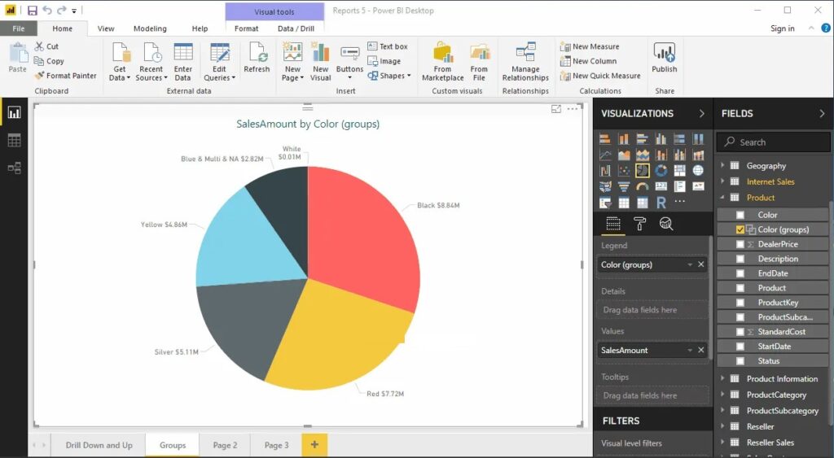
Task: Select the Stacked bar chart visualization
Action: 605,139
